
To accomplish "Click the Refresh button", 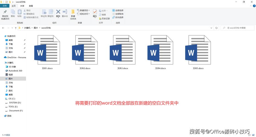I will click(216, 28).
